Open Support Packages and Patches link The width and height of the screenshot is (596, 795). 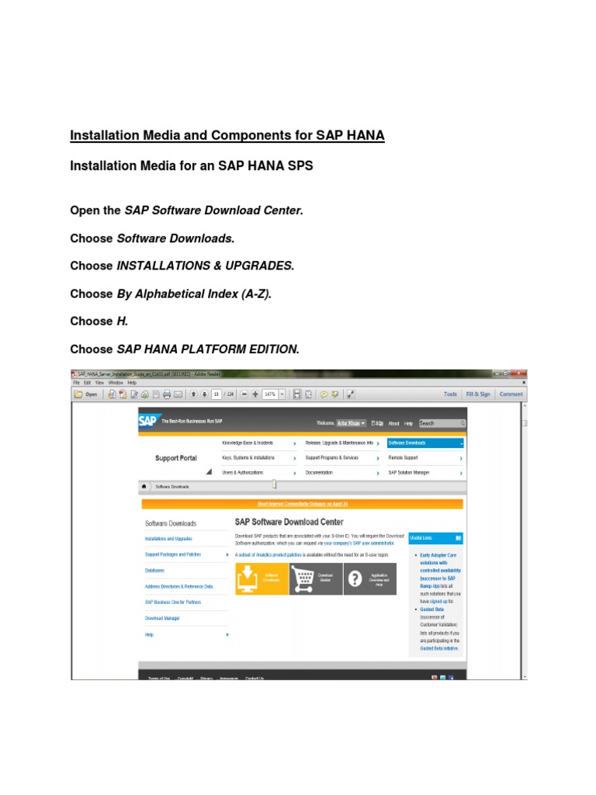tap(173, 554)
